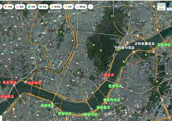Select the 군자역 subway station marker
This screenshot has height=121, width=172.
click(77, 63)
